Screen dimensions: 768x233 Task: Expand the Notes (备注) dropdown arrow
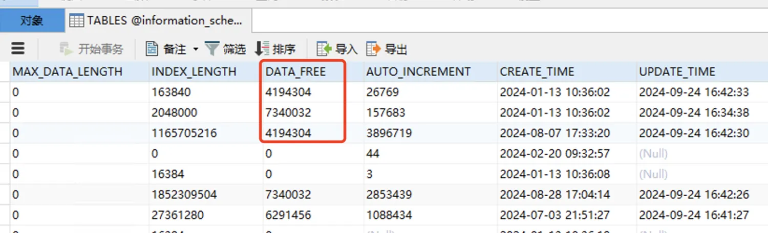[x=195, y=50]
